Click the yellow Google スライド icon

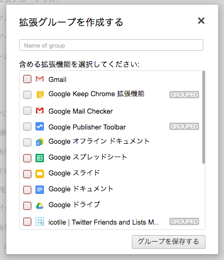point(40,174)
